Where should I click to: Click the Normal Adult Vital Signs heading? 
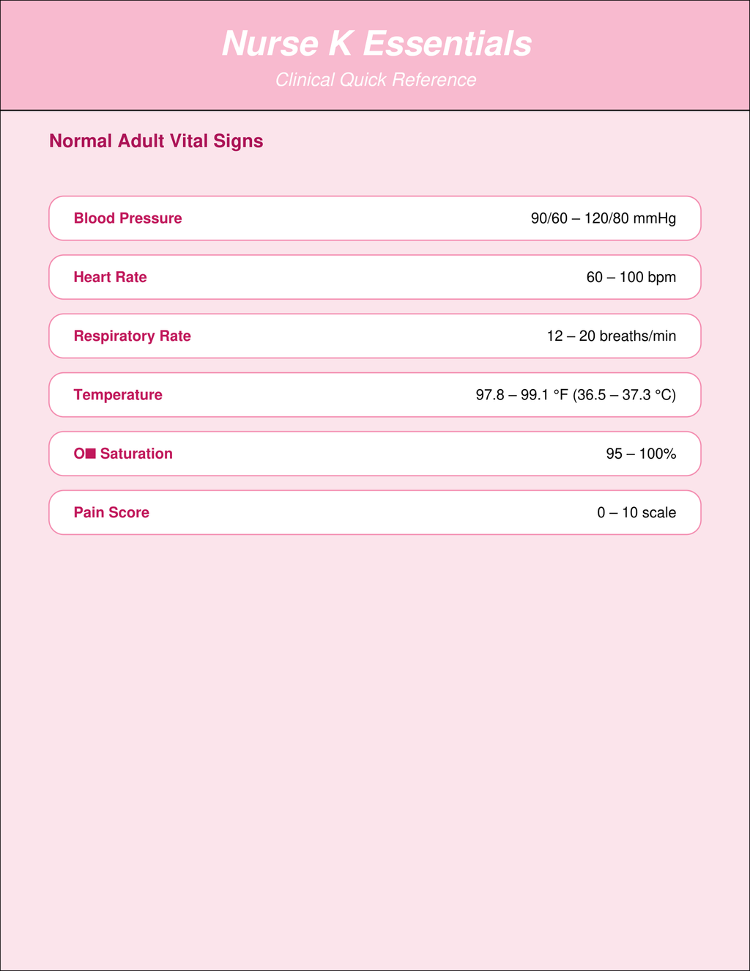(156, 141)
